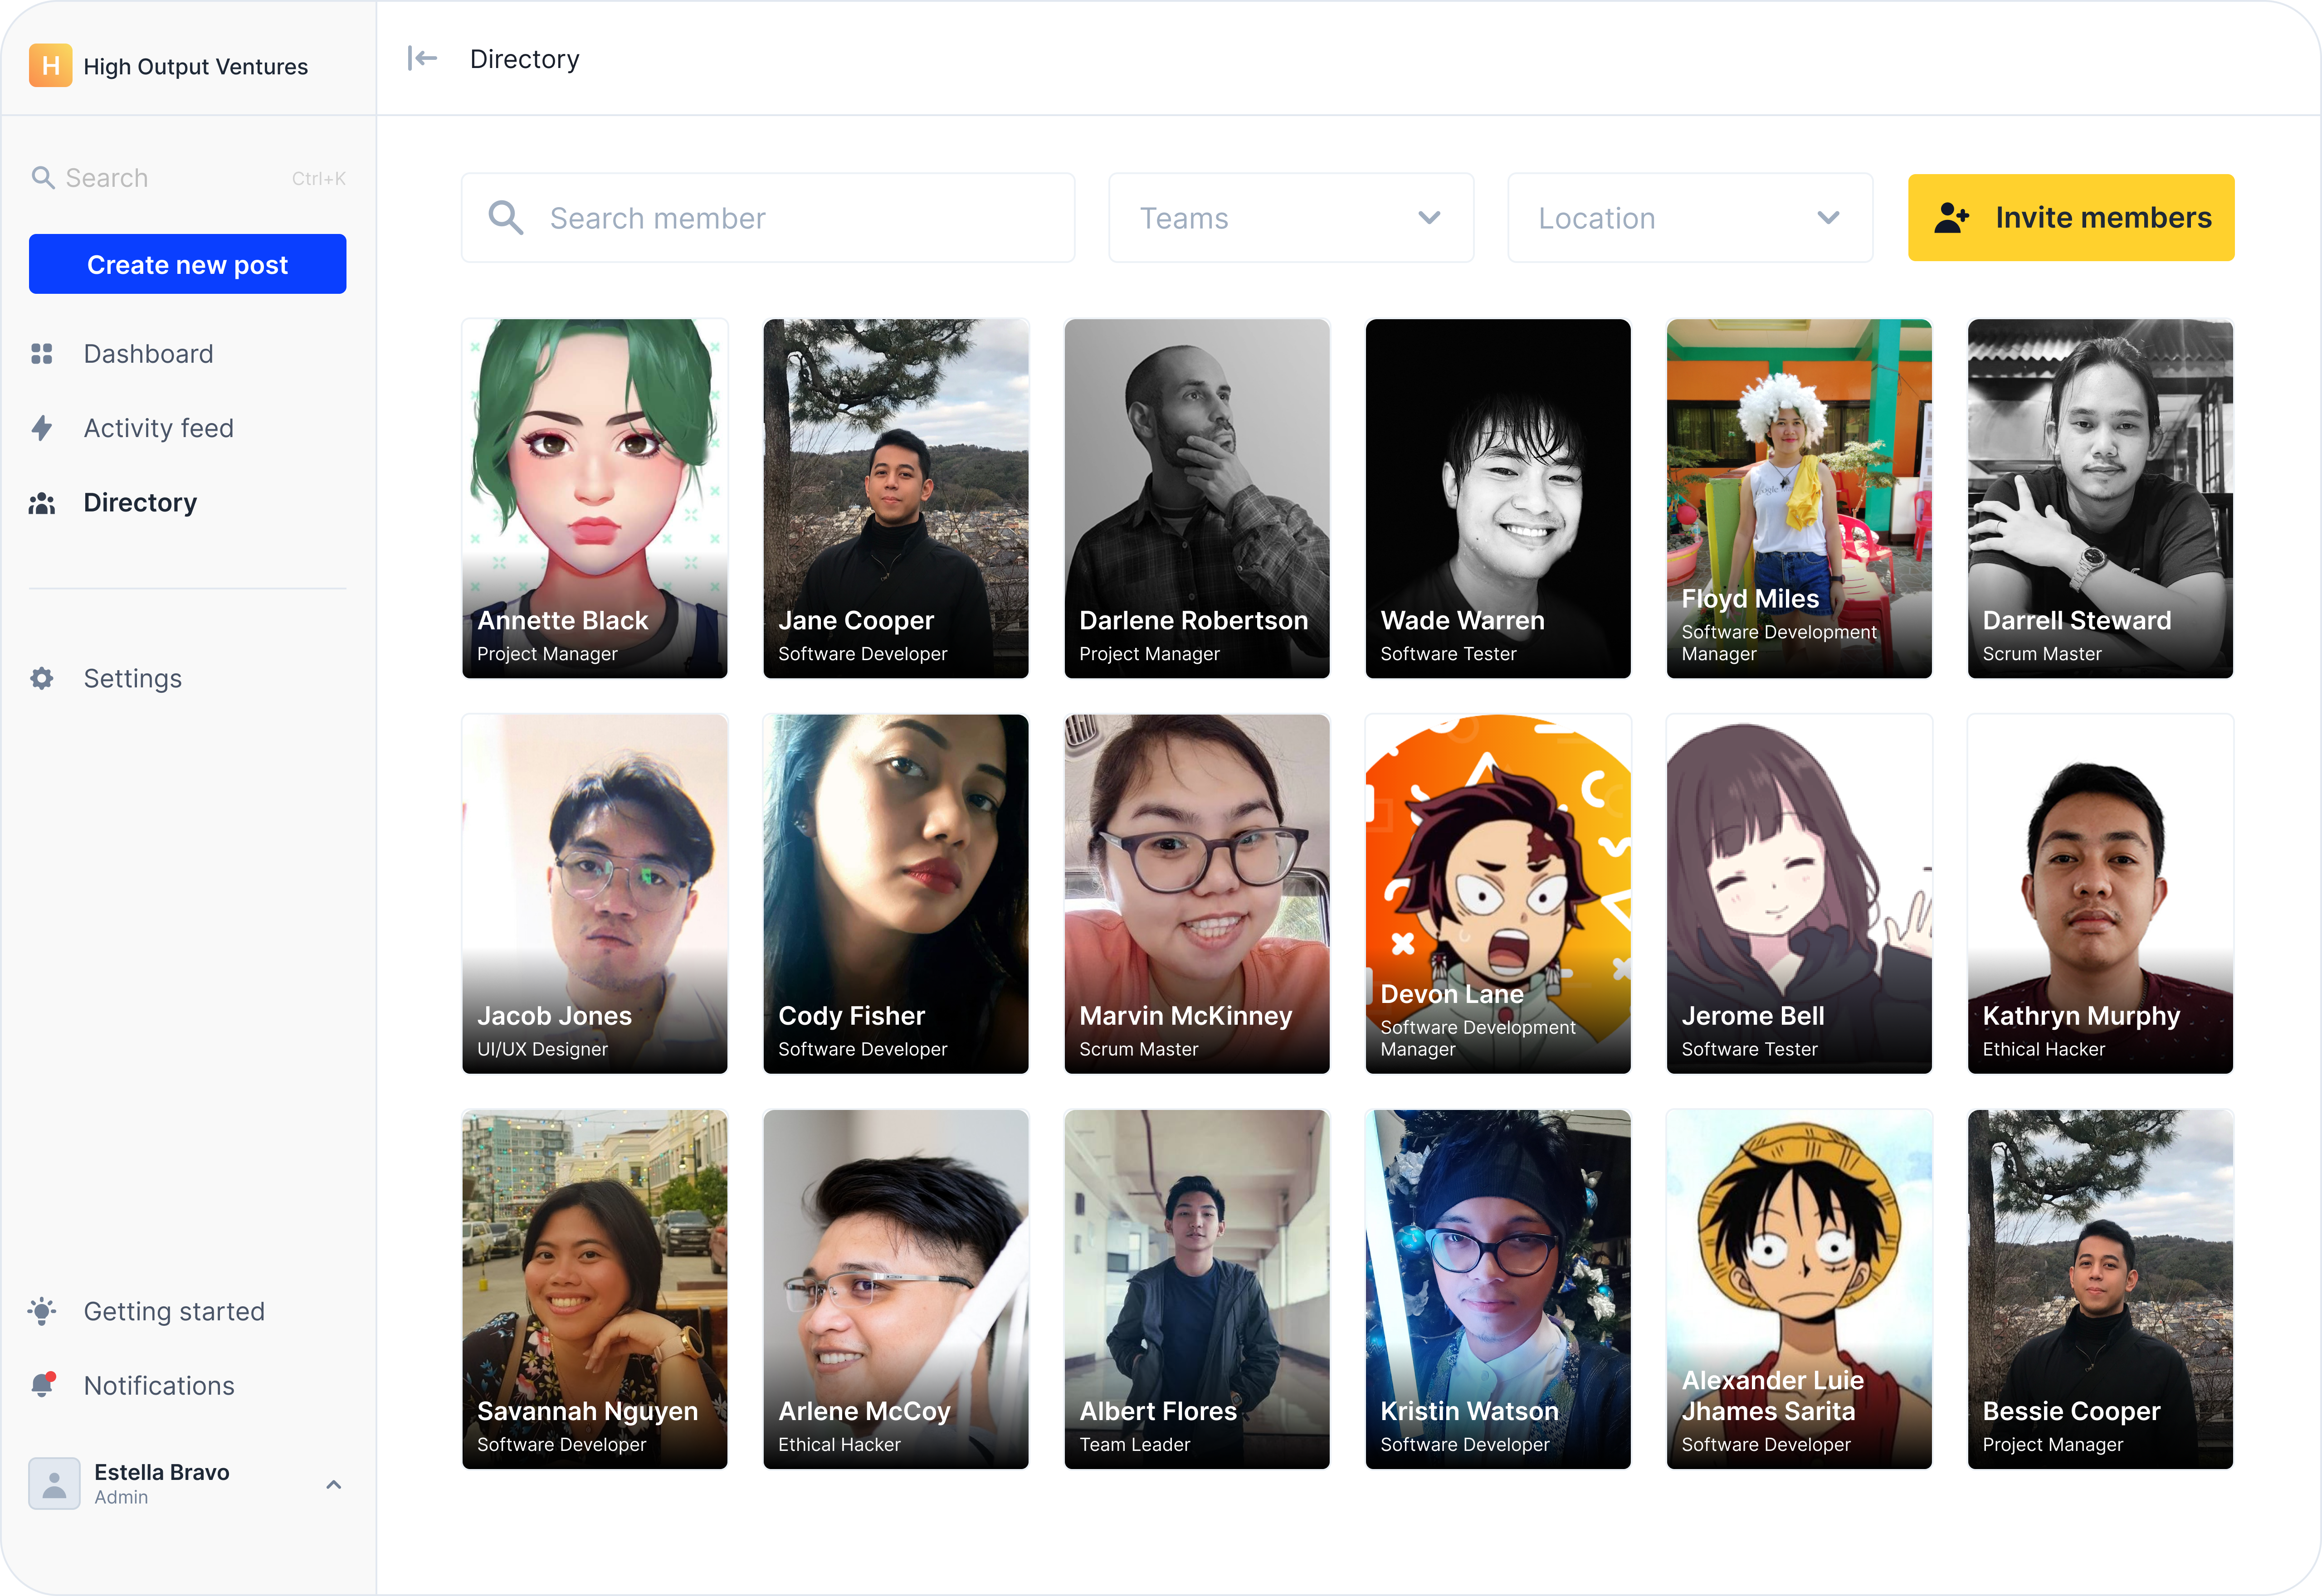This screenshot has width=2322, height=1596.
Task: Open Cody Fisher's profile card
Action: pyautogui.click(x=896, y=894)
